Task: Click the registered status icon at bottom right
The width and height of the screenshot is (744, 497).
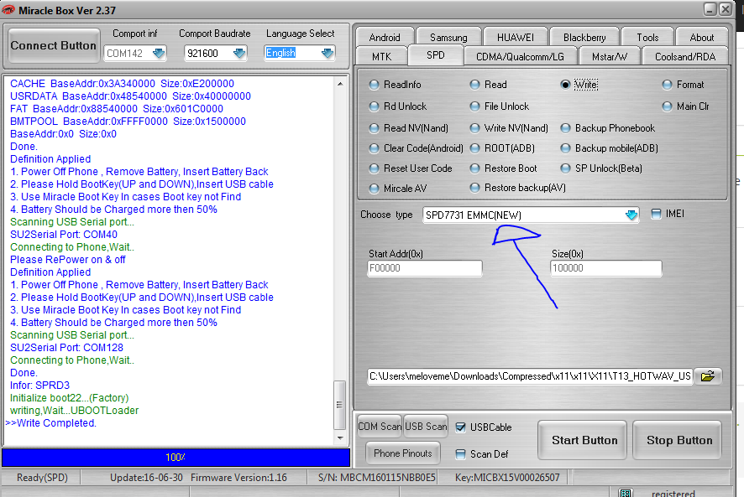Action: tap(626, 493)
